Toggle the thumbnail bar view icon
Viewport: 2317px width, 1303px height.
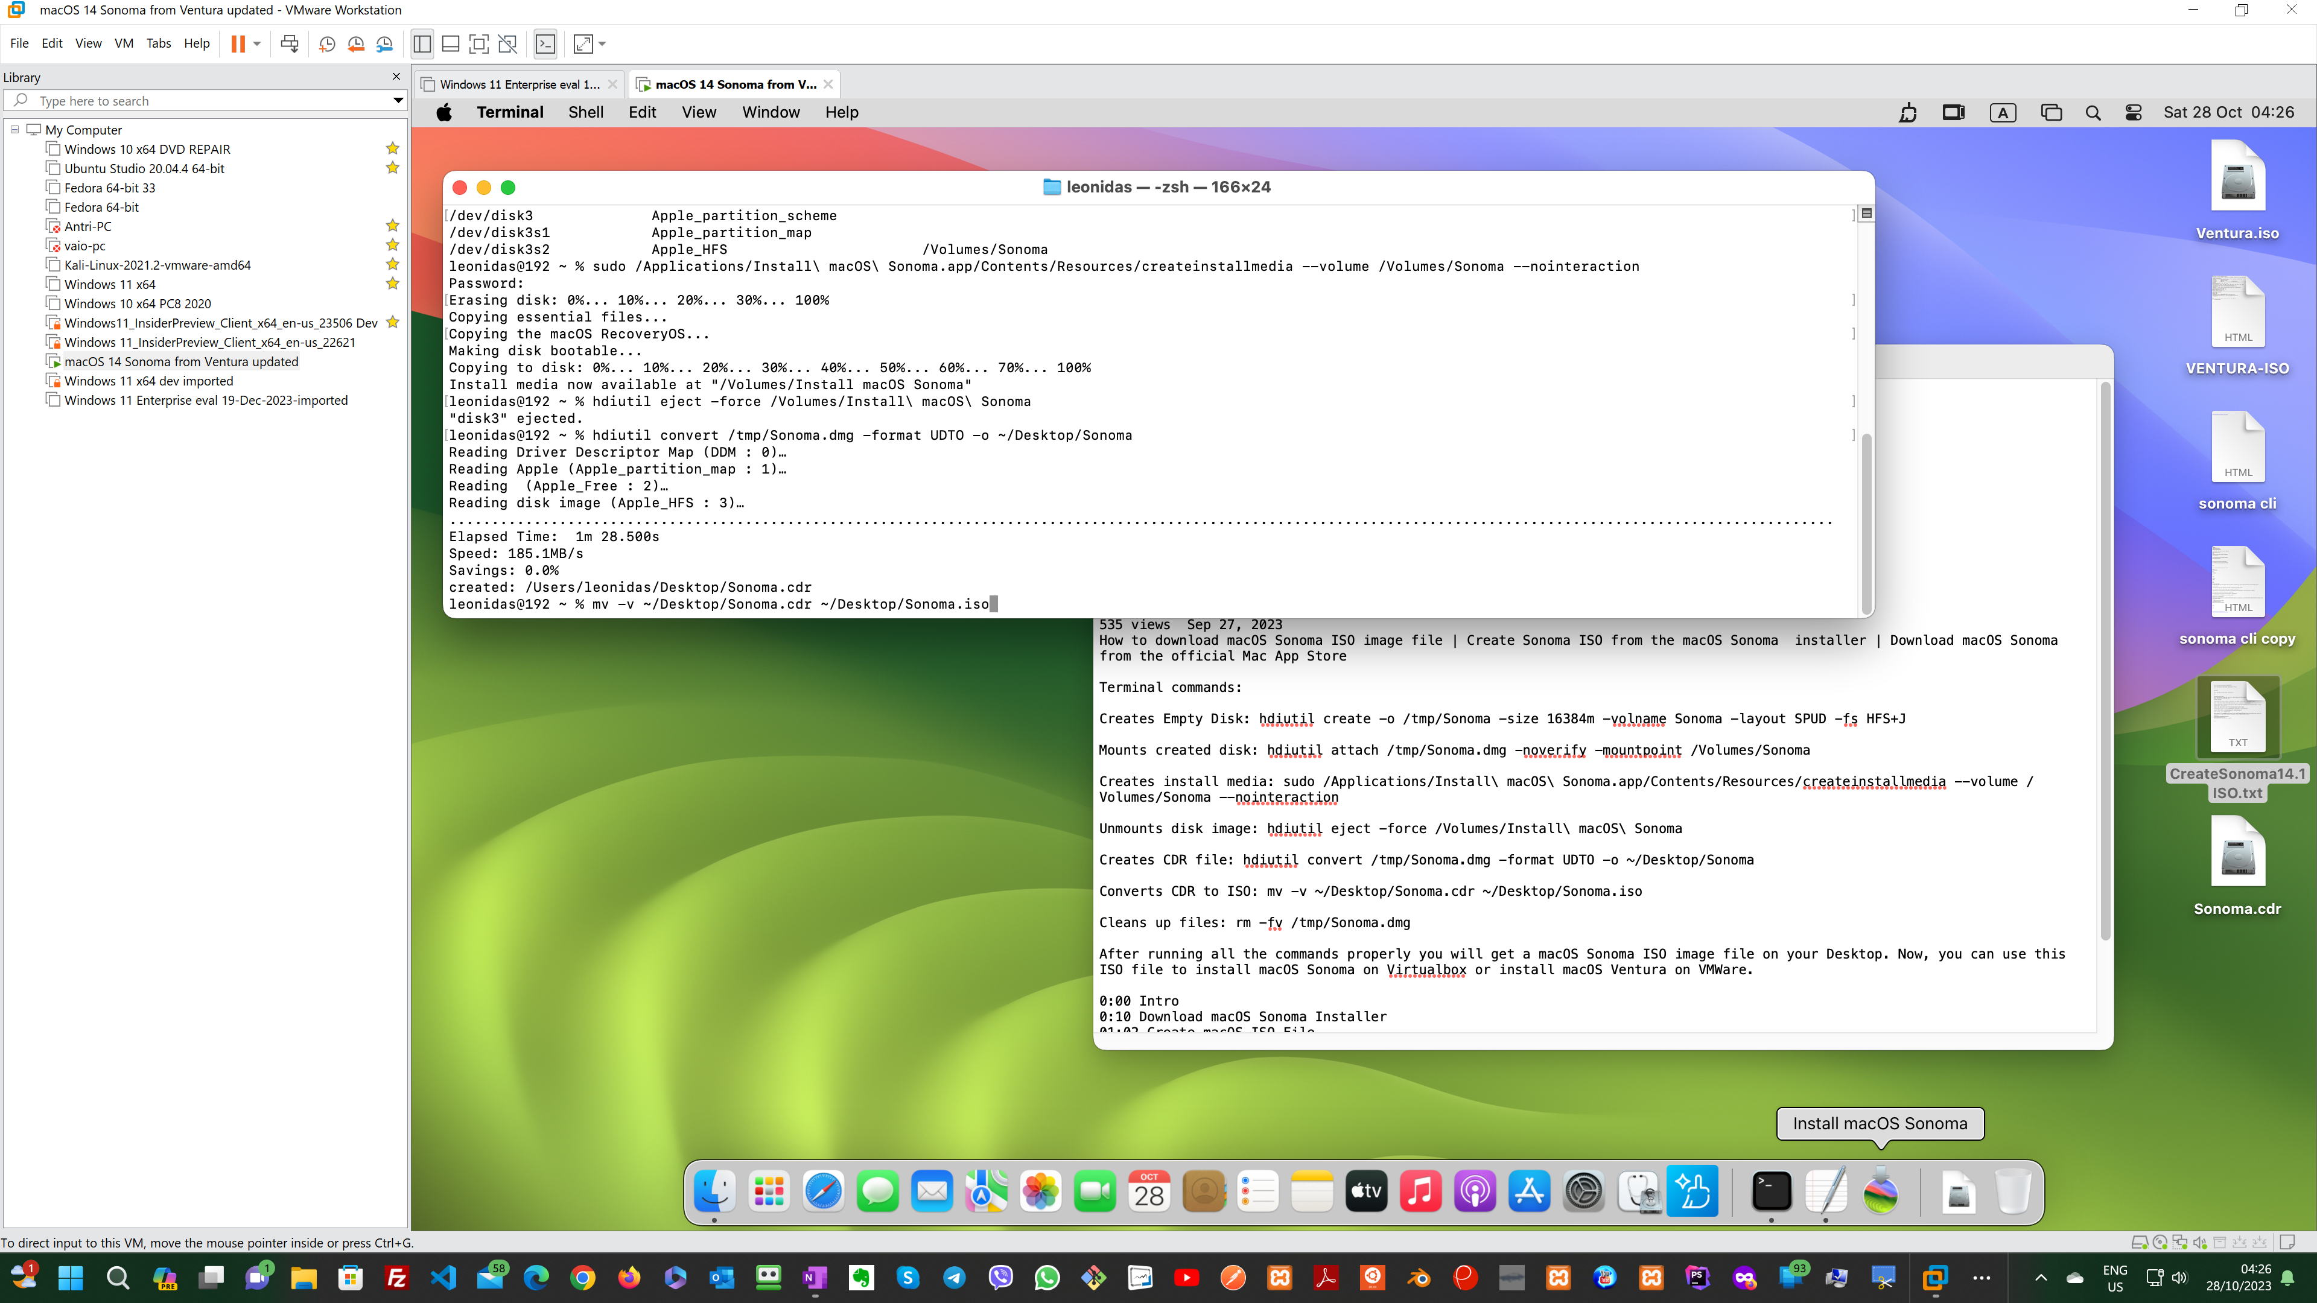tap(451, 43)
